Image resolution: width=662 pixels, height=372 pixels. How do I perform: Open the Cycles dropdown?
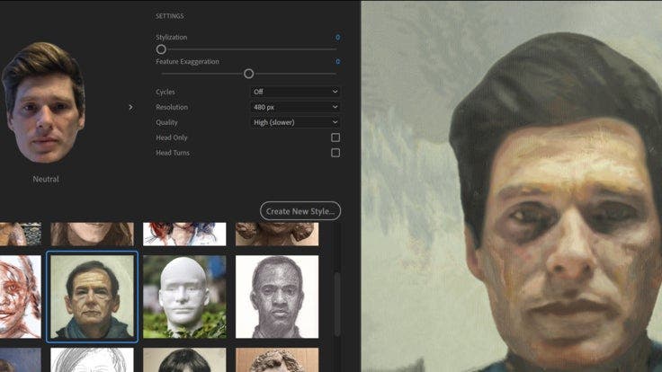pyautogui.click(x=295, y=92)
